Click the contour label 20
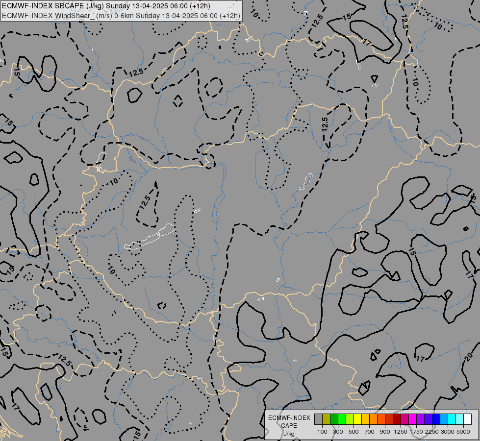Screen dimensions: 480x441 (468, 357)
